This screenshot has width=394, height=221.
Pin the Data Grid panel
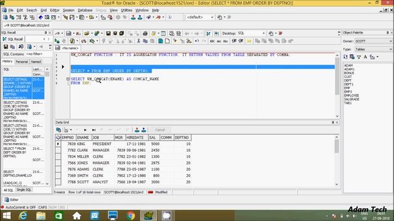point(332,122)
